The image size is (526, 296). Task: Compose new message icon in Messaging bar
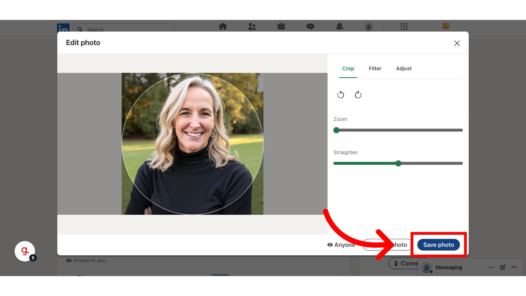pyautogui.click(x=502, y=267)
